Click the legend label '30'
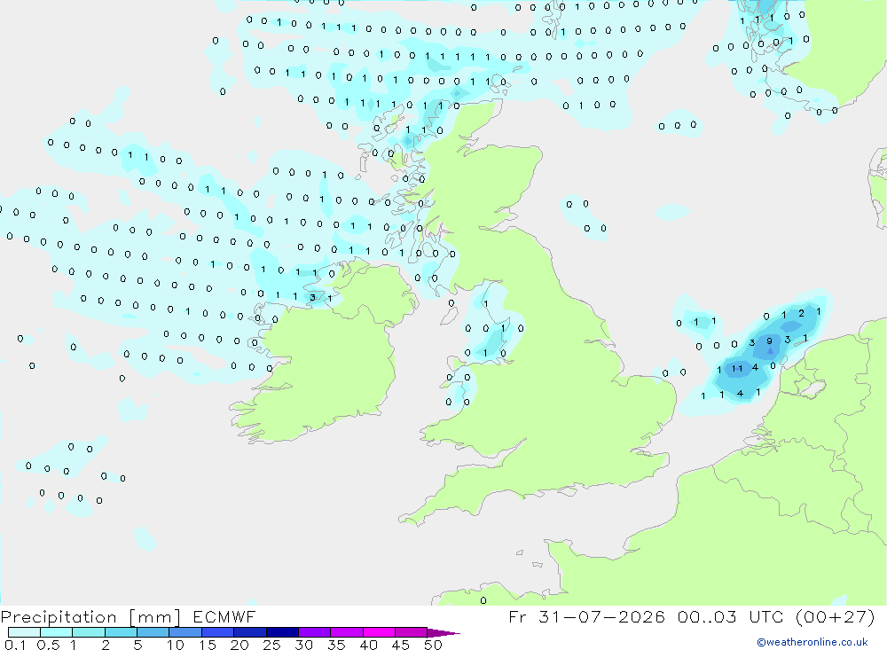 coord(304,645)
